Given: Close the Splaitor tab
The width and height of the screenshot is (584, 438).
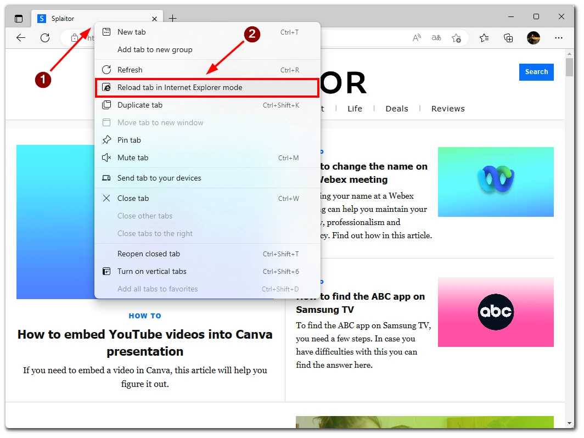Looking at the screenshot, I should [155, 19].
